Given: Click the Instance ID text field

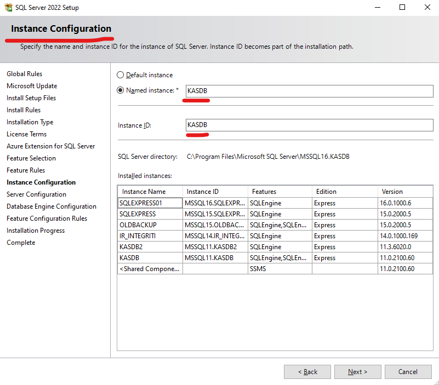Looking at the screenshot, I should click(x=309, y=125).
